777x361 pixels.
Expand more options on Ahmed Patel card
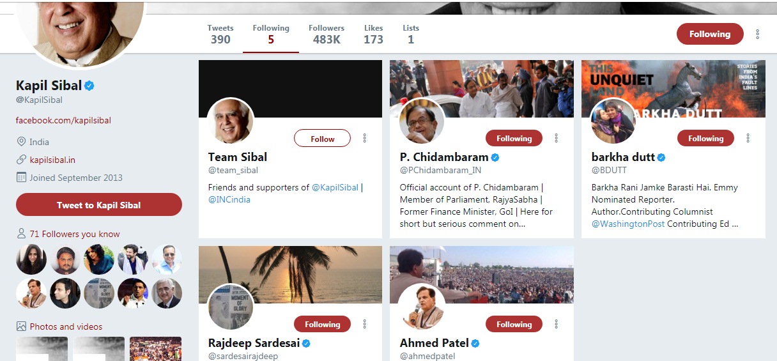(557, 325)
